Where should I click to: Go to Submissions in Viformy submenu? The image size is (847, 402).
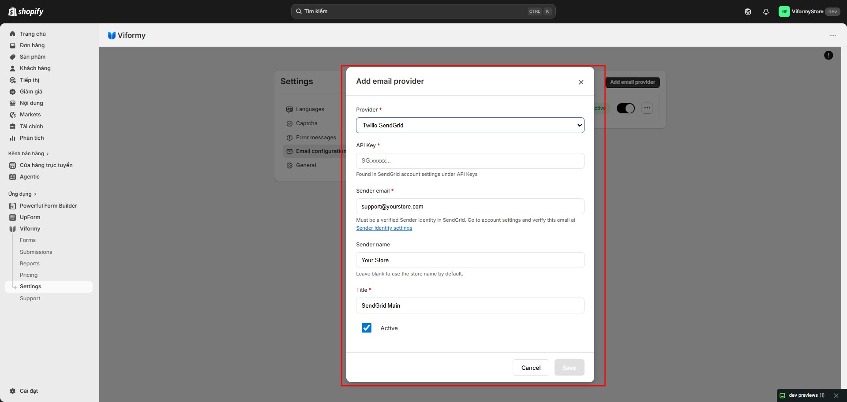[36, 252]
